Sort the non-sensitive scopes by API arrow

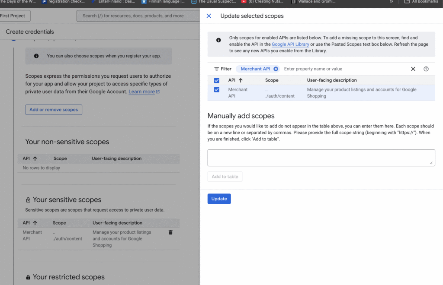[35, 158]
